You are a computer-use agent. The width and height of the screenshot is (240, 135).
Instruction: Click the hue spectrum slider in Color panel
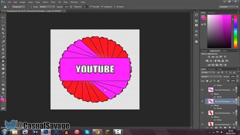click(235, 31)
